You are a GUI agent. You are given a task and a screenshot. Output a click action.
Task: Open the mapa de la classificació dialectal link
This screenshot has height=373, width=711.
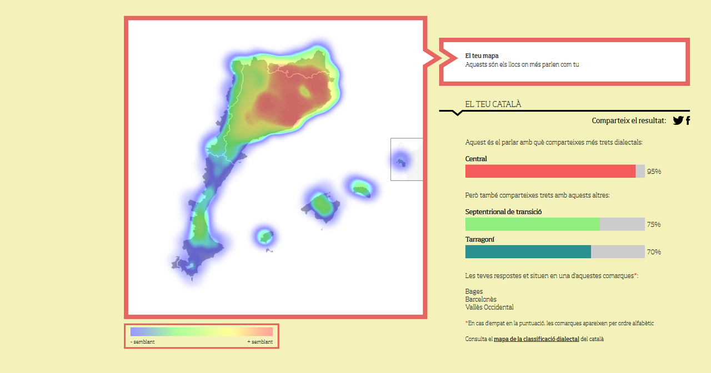point(537,339)
